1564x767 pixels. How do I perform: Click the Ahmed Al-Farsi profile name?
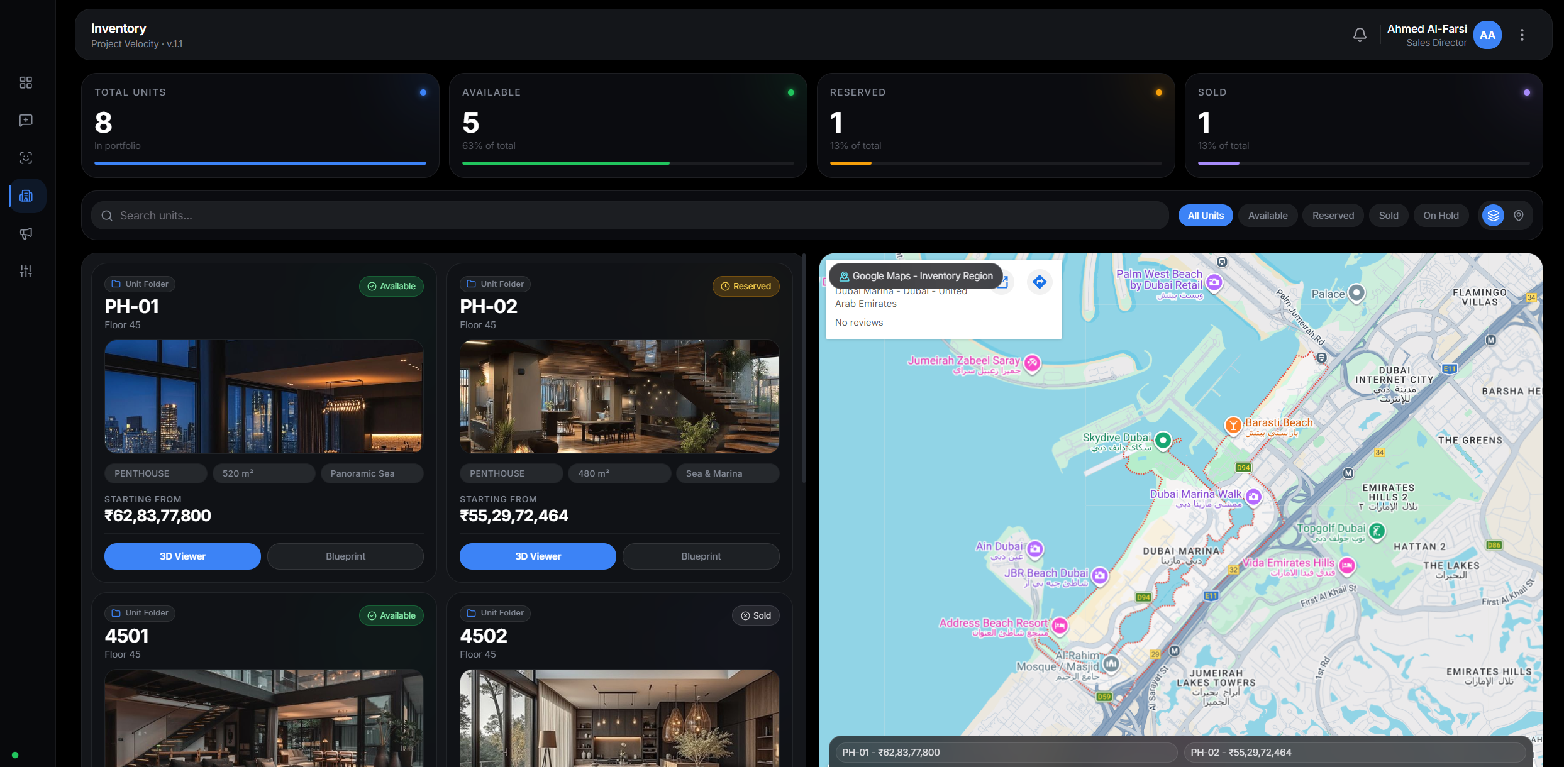click(x=1427, y=29)
